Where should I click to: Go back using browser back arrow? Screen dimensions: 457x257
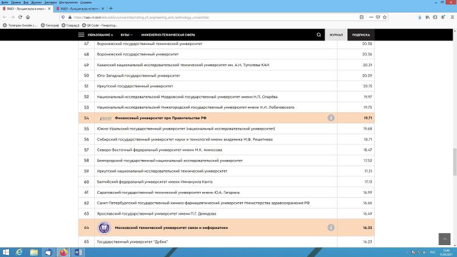point(5,17)
